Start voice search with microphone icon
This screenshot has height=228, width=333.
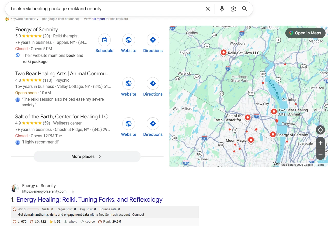coord(222,9)
